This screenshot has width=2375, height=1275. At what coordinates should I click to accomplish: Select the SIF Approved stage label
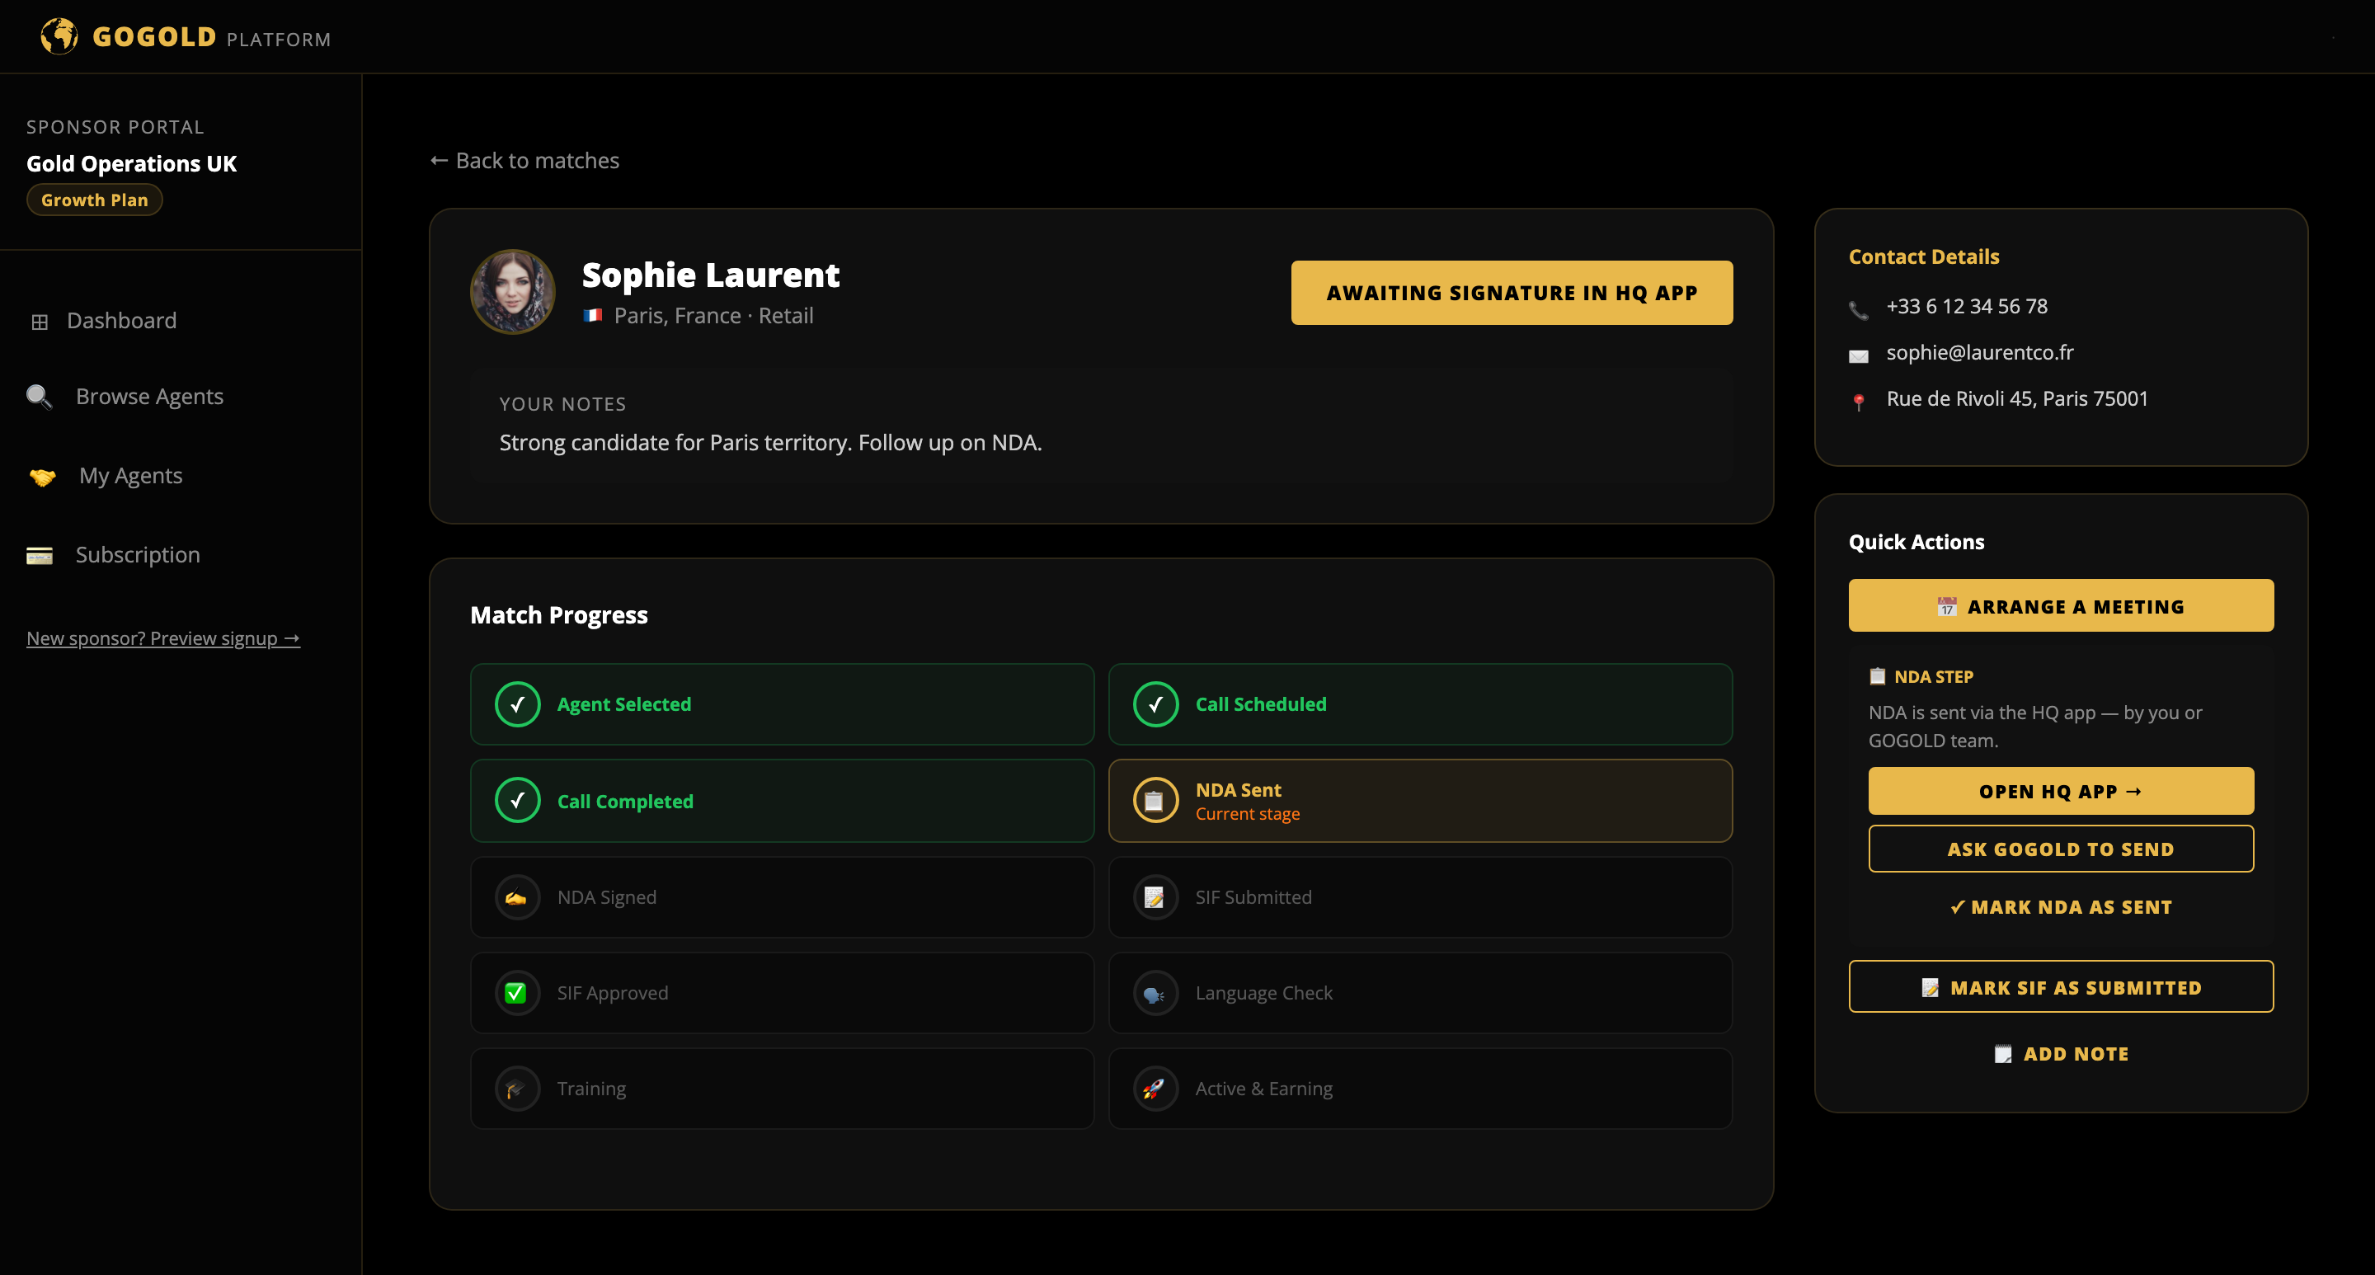[x=612, y=993]
